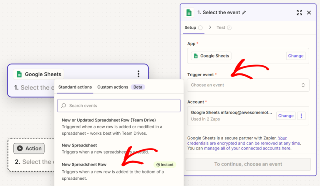Click the Instant badge on New Spreadsheet Row
The width and height of the screenshot is (320, 186).
coord(165,165)
